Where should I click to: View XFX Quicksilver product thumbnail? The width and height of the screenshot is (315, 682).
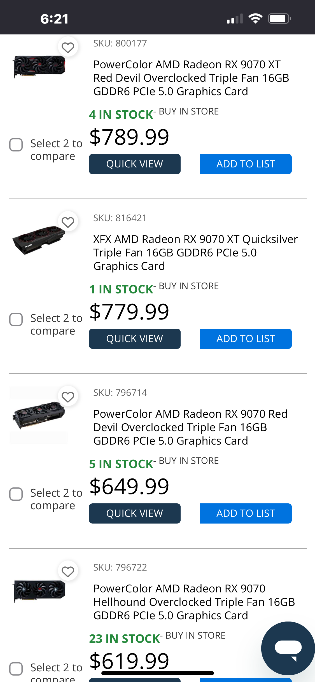39,240
